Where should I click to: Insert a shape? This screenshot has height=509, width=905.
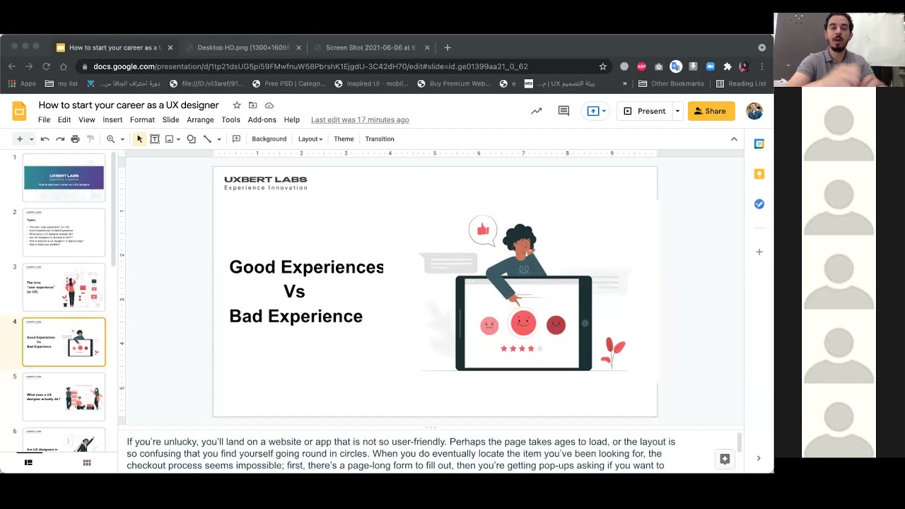[191, 139]
